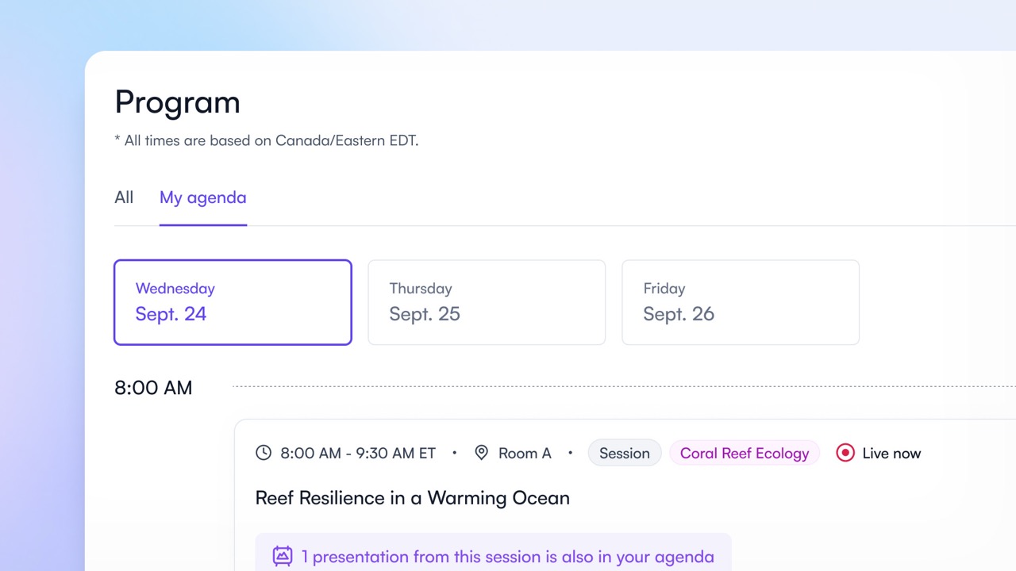Viewport: 1016px width, 571px height.
Task: Select the My agenda tab
Action: coord(203,197)
